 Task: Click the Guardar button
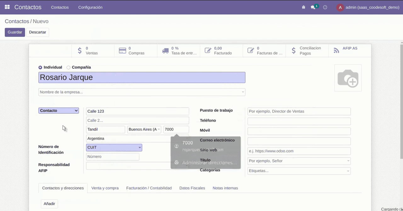tap(15, 32)
